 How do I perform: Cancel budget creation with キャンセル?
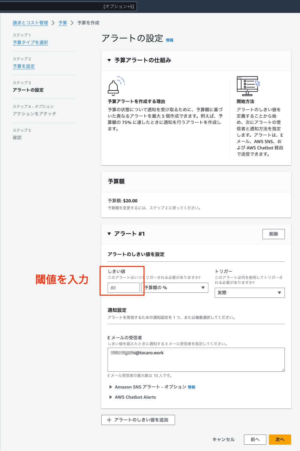(223, 439)
